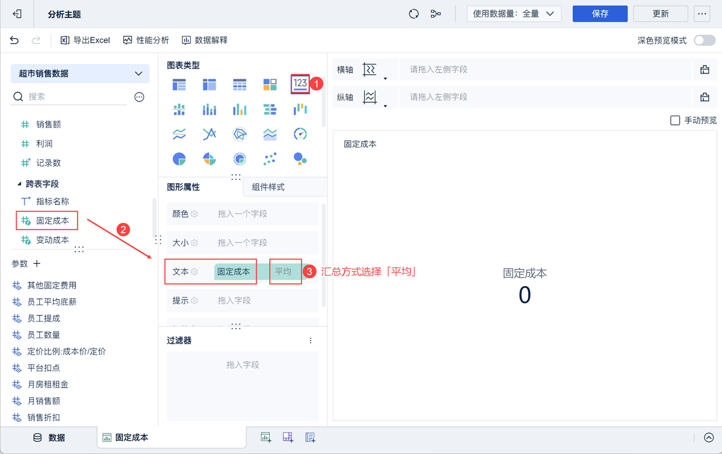Collapse the 跨表字段 group
Image resolution: width=722 pixels, height=454 pixels.
[x=19, y=184]
